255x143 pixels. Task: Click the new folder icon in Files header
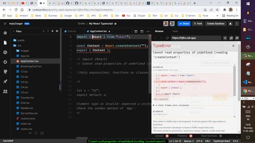(x=57, y=31)
